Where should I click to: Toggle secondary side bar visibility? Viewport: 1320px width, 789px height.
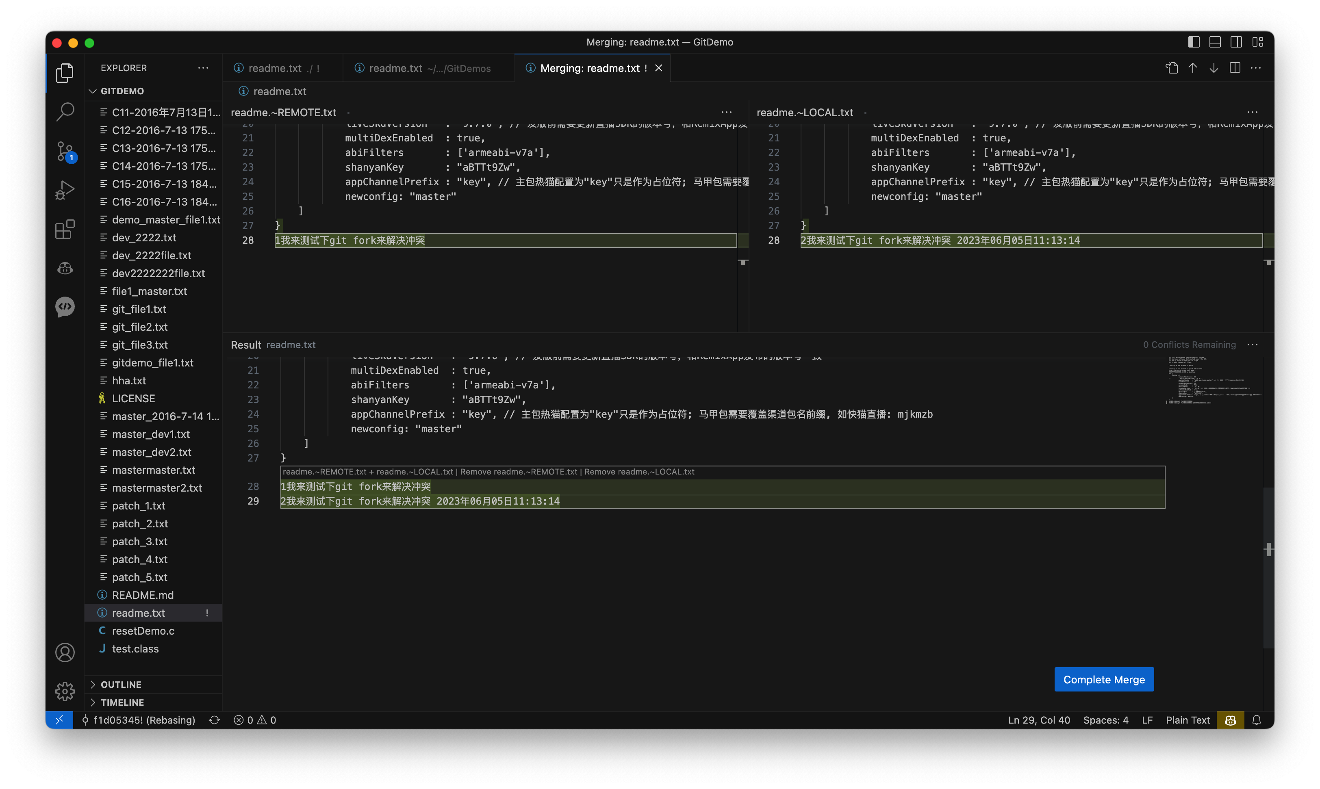click(1236, 42)
